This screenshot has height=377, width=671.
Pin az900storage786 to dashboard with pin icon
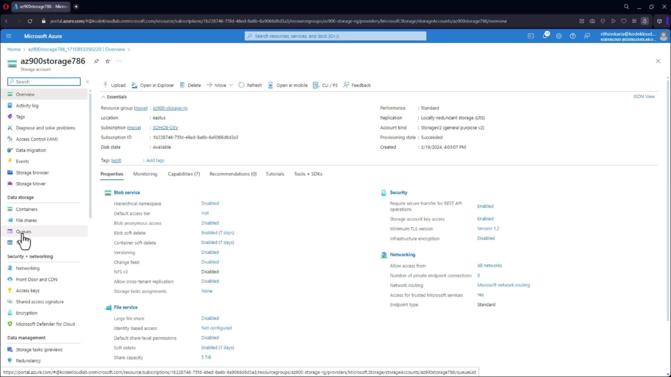96,61
